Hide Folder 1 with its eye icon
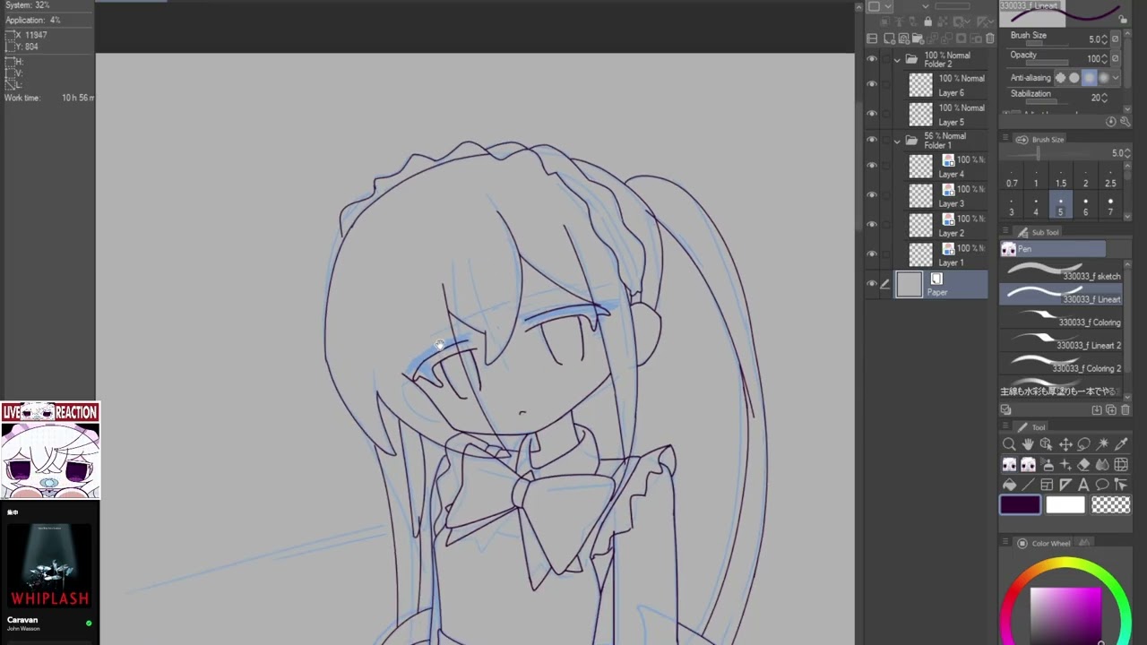This screenshot has height=645, width=1147. click(x=872, y=141)
